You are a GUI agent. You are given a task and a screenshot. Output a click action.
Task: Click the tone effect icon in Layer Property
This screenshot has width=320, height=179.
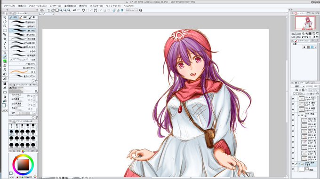click(x=308, y=47)
